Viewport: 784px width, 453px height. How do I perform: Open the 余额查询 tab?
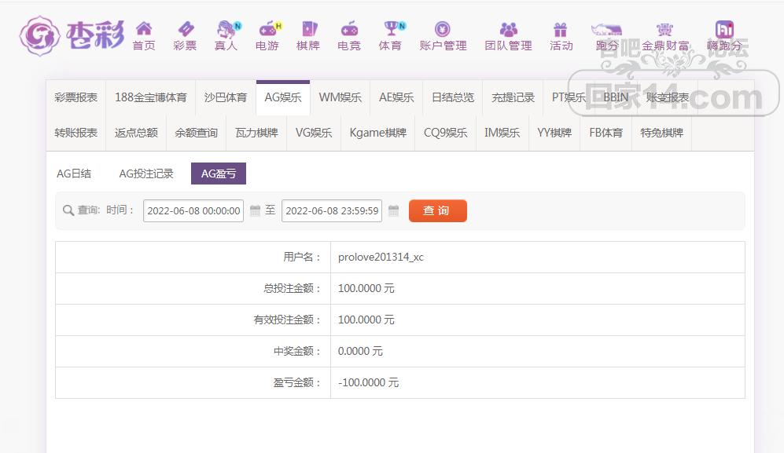(196, 133)
